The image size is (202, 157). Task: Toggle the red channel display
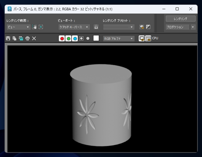click(x=62, y=38)
